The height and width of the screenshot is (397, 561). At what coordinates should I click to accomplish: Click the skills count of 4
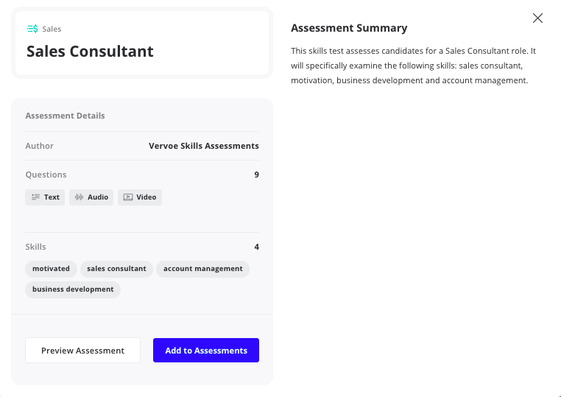click(x=256, y=247)
